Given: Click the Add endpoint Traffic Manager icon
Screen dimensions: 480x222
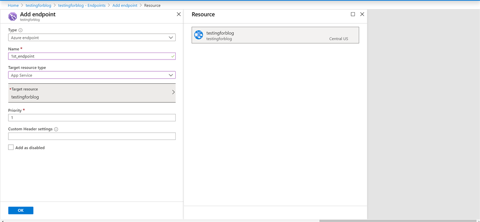Looking at the screenshot, I should [x=13, y=16].
